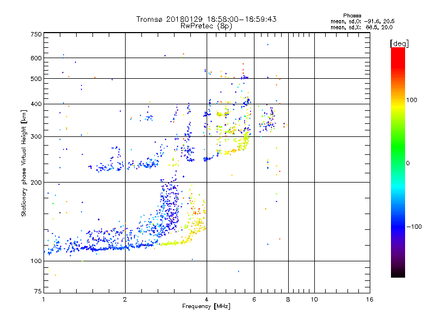Viewport: 435px width, 326px height.
Task: Click the colorbar tick label '0'
Action: pyautogui.click(x=408, y=164)
